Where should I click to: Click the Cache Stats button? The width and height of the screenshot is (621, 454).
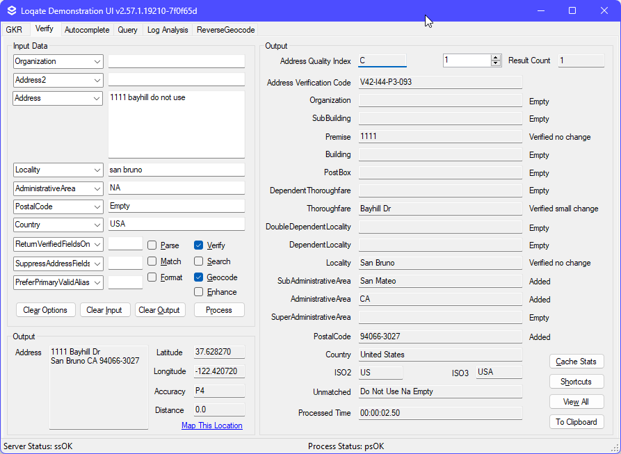(x=576, y=362)
